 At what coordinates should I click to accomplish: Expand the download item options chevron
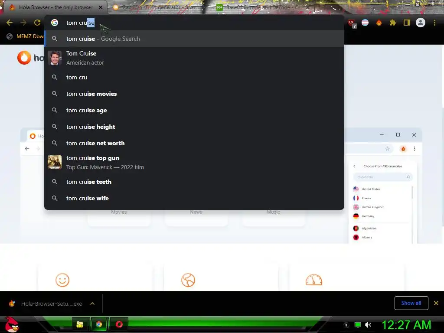(x=92, y=304)
